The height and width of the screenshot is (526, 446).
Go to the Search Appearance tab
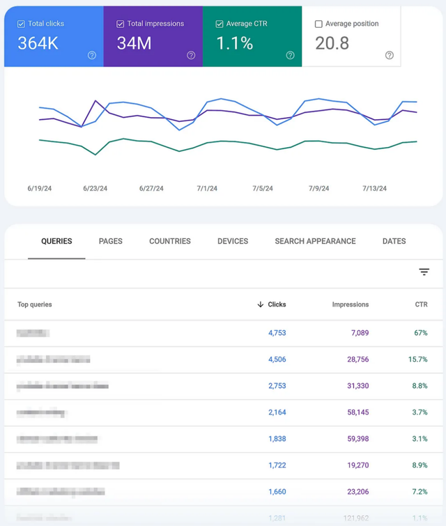coord(315,241)
